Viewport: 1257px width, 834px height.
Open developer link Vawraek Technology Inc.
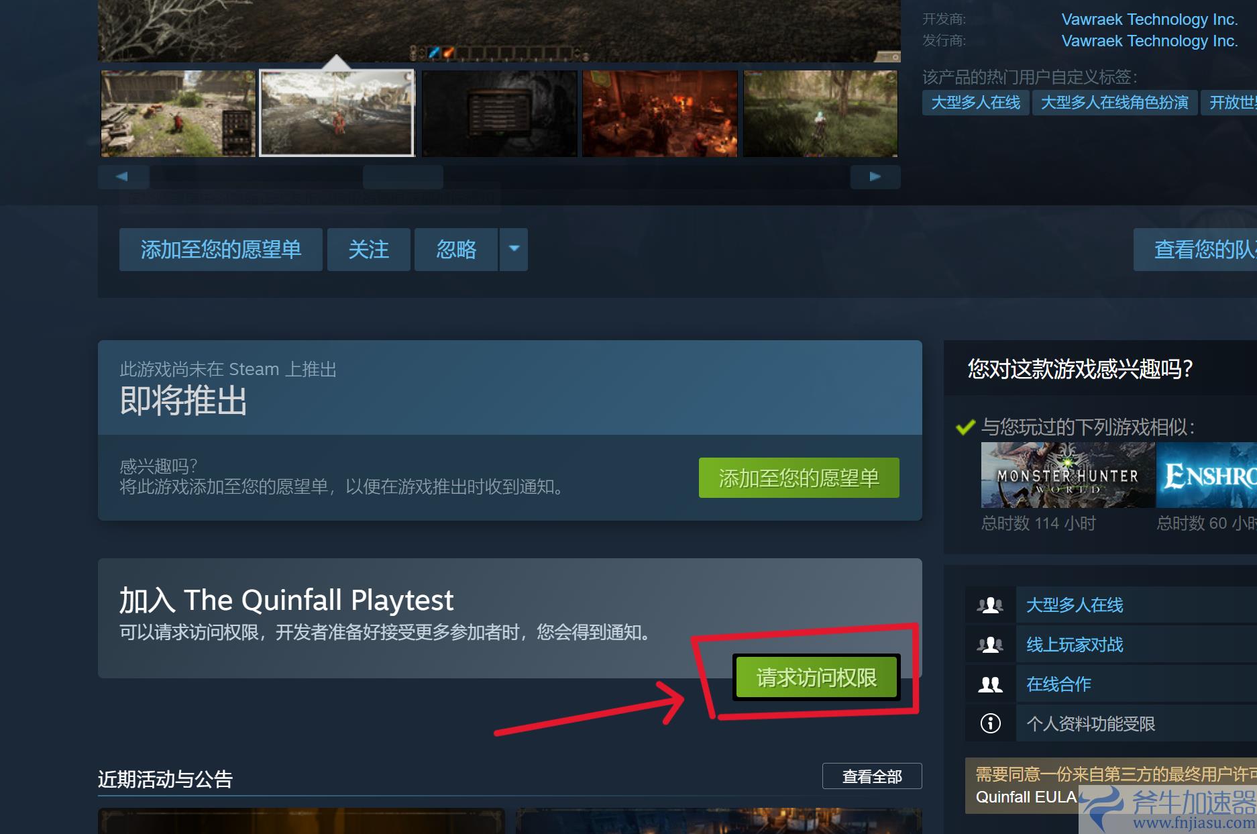click(1149, 19)
